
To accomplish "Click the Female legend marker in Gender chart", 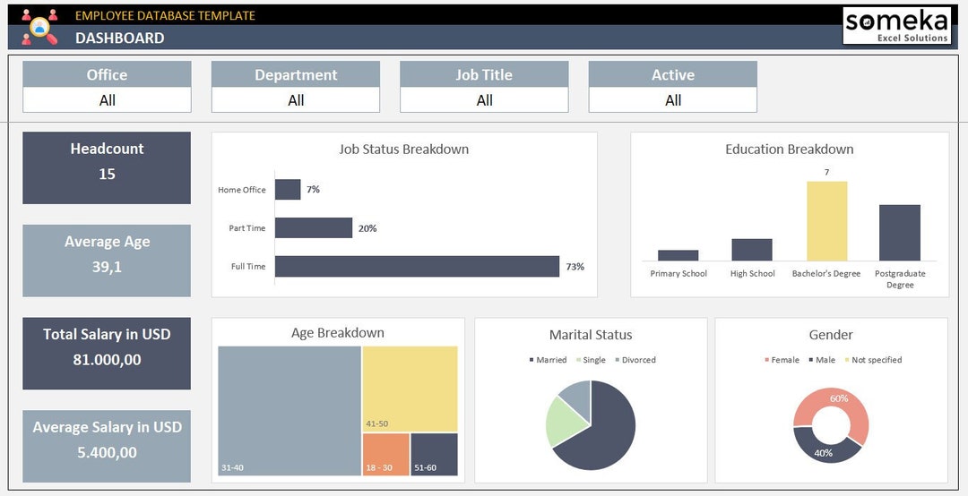I will coord(766,360).
